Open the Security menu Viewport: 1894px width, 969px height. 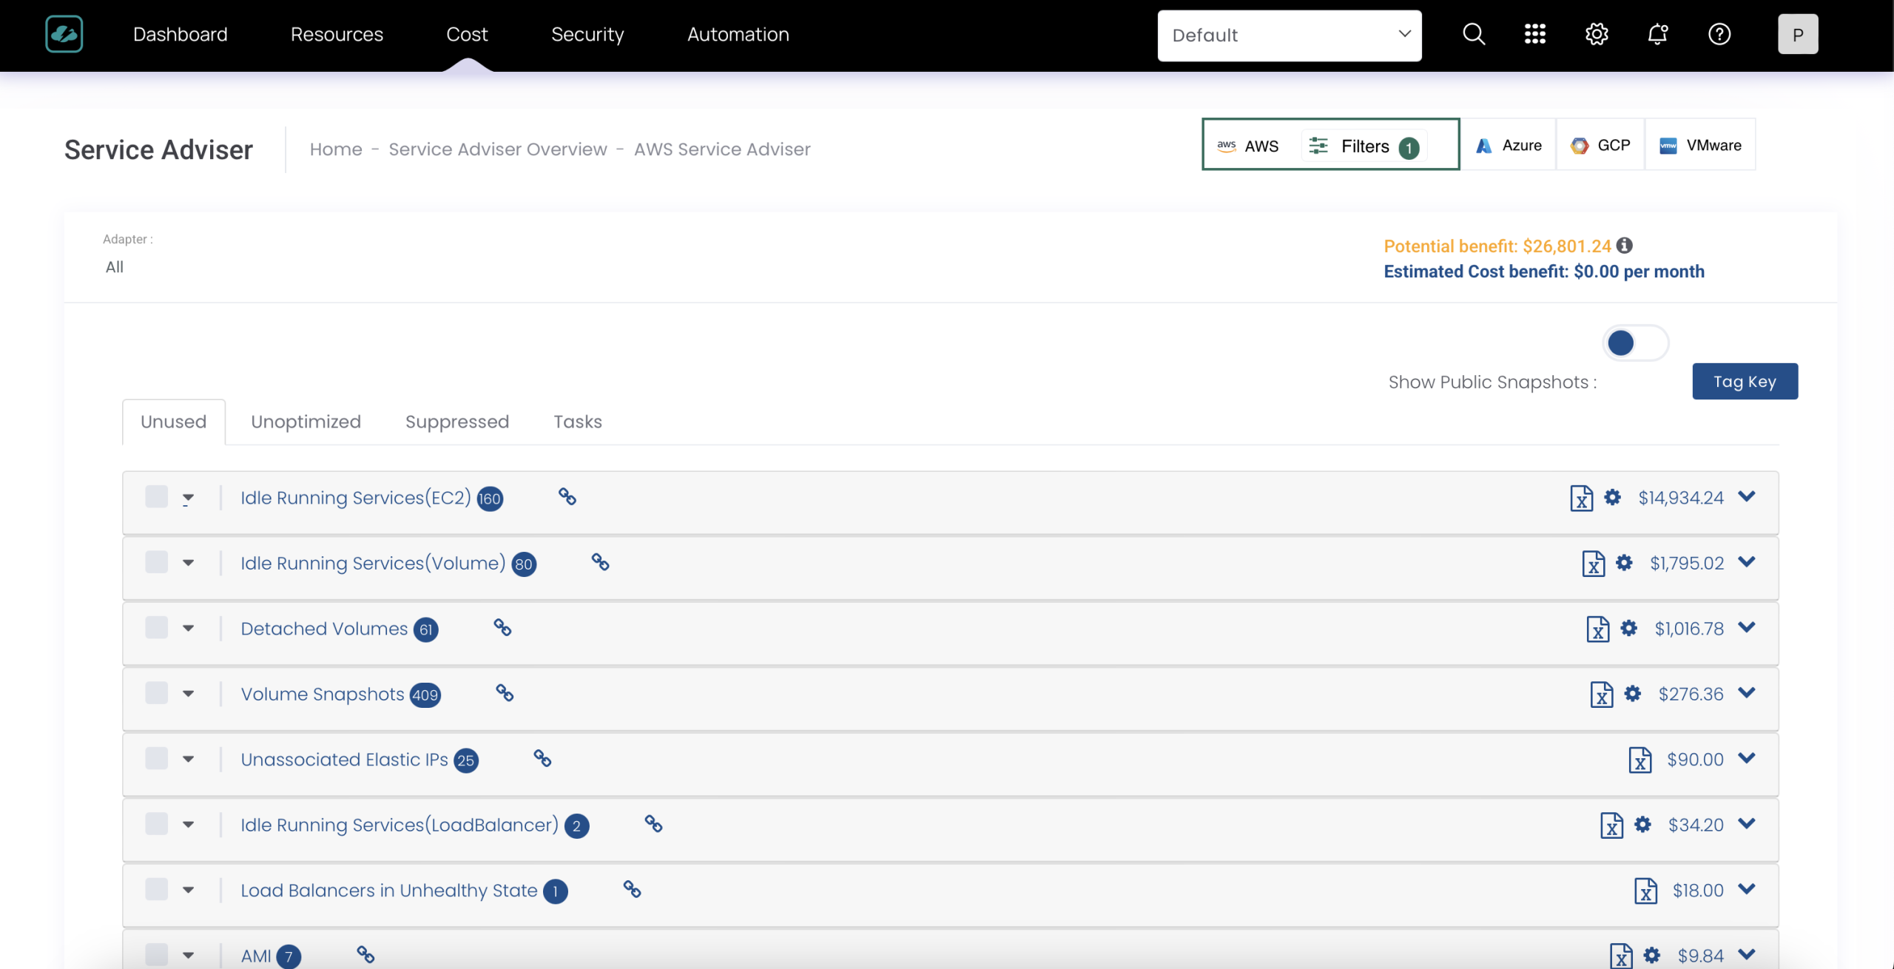[587, 34]
